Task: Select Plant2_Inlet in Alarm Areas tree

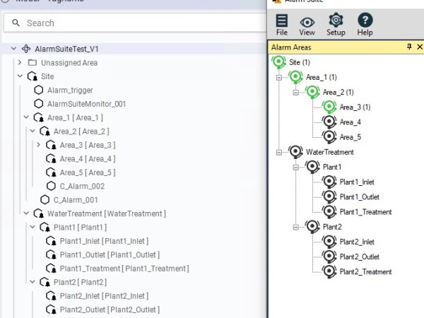Action: (357, 242)
